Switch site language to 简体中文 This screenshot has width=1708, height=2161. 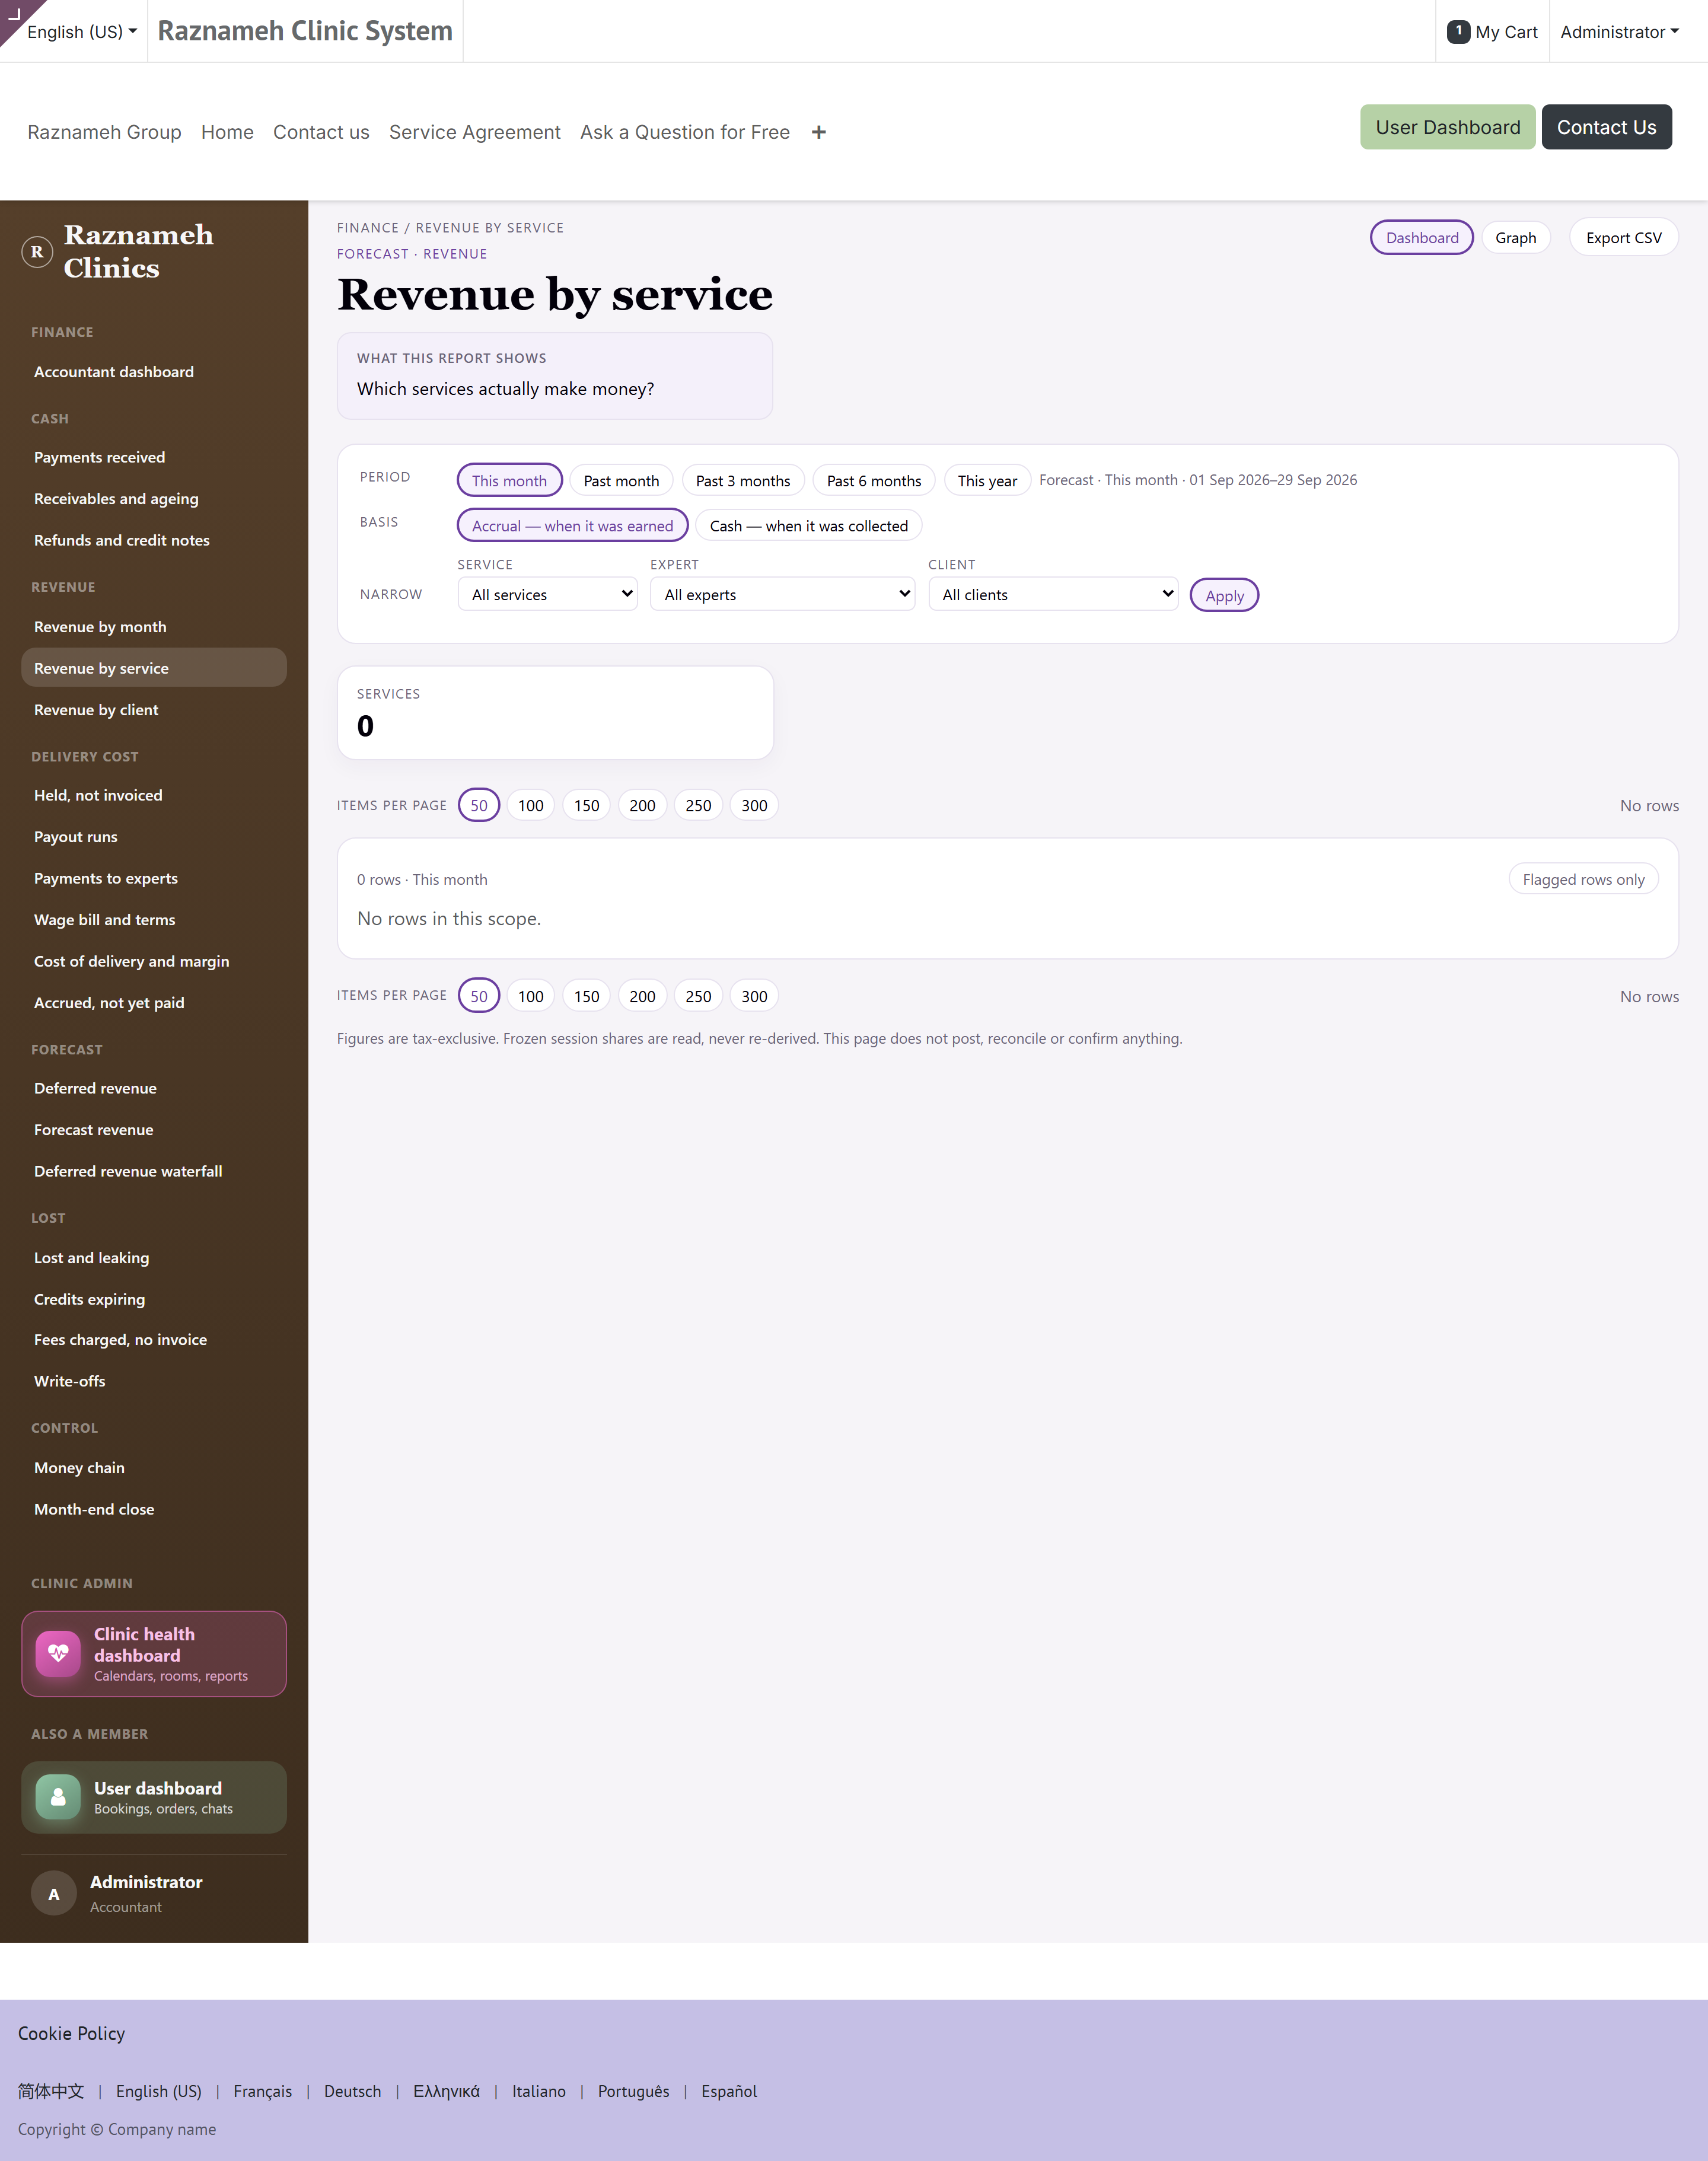[x=51, y=2091]
